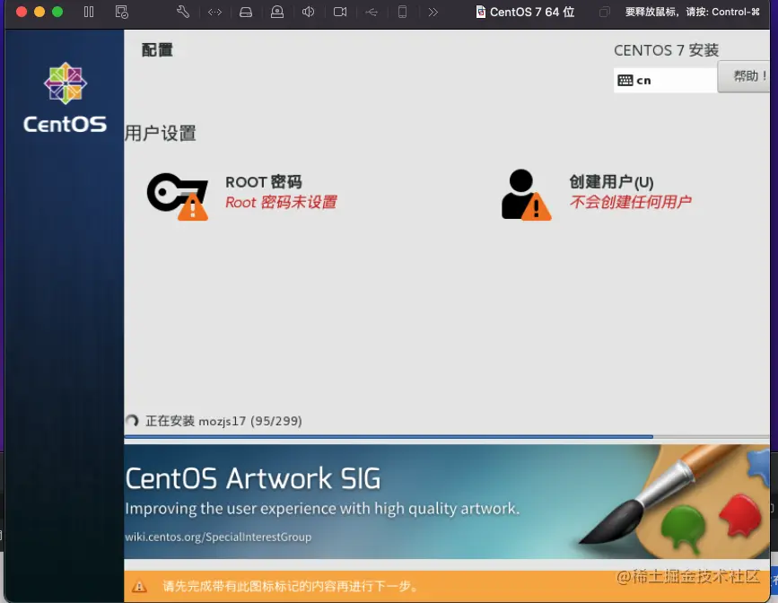Open the network adapter arrows icon
Viewport: 778px width, 603px height.
(214, 12)
